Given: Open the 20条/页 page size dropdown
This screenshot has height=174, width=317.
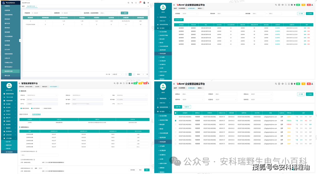Looking at the screenshot, I should click(x=117, y=74).
